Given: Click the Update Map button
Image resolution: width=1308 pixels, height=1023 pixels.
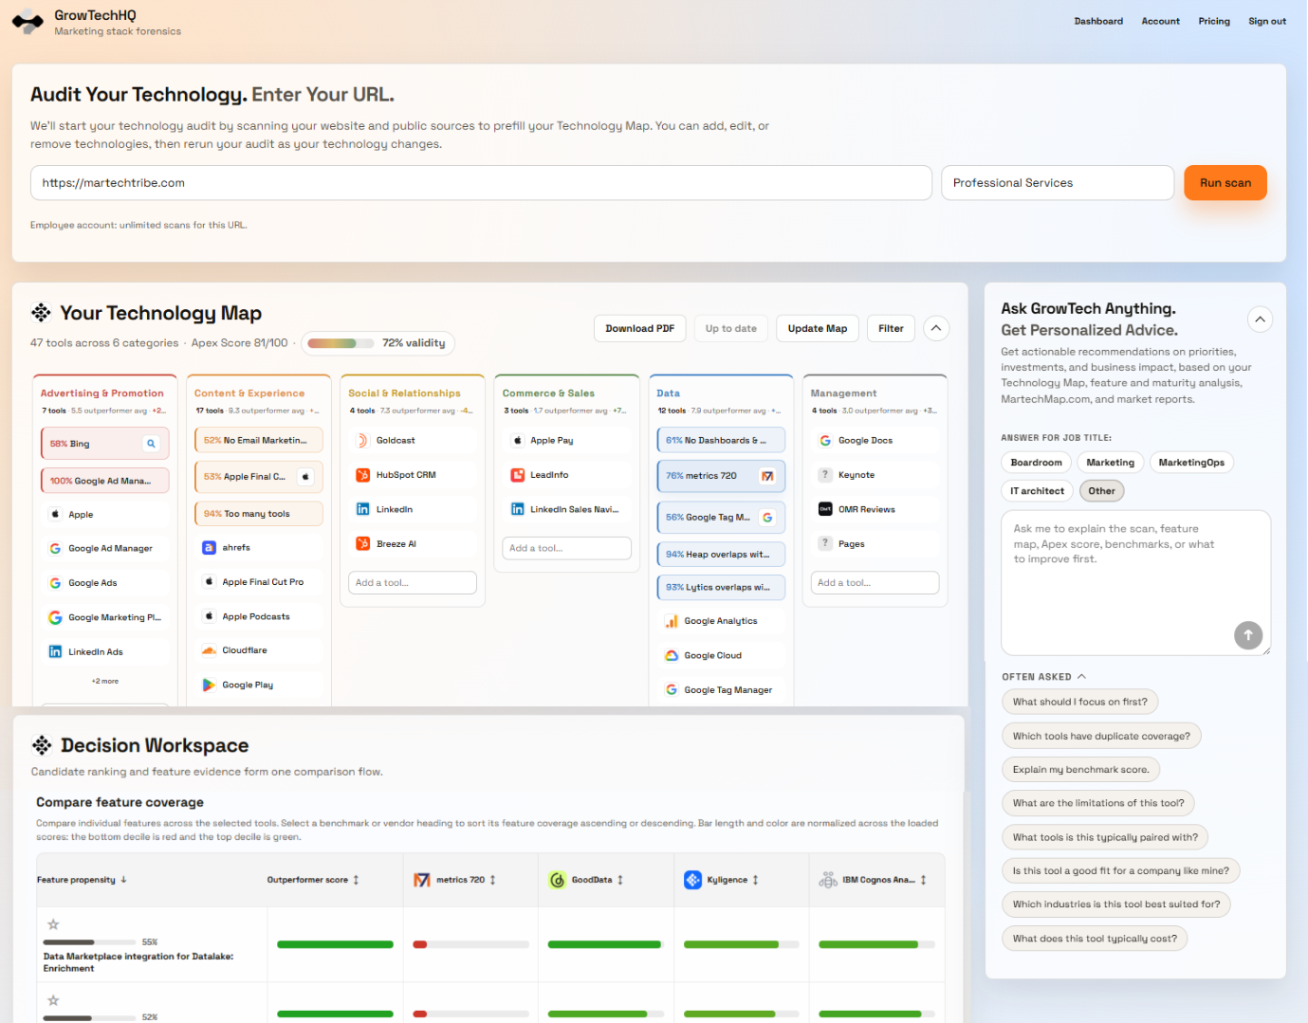Looking at the screenshot, I should pyautogui.click(x=818, y=328).
